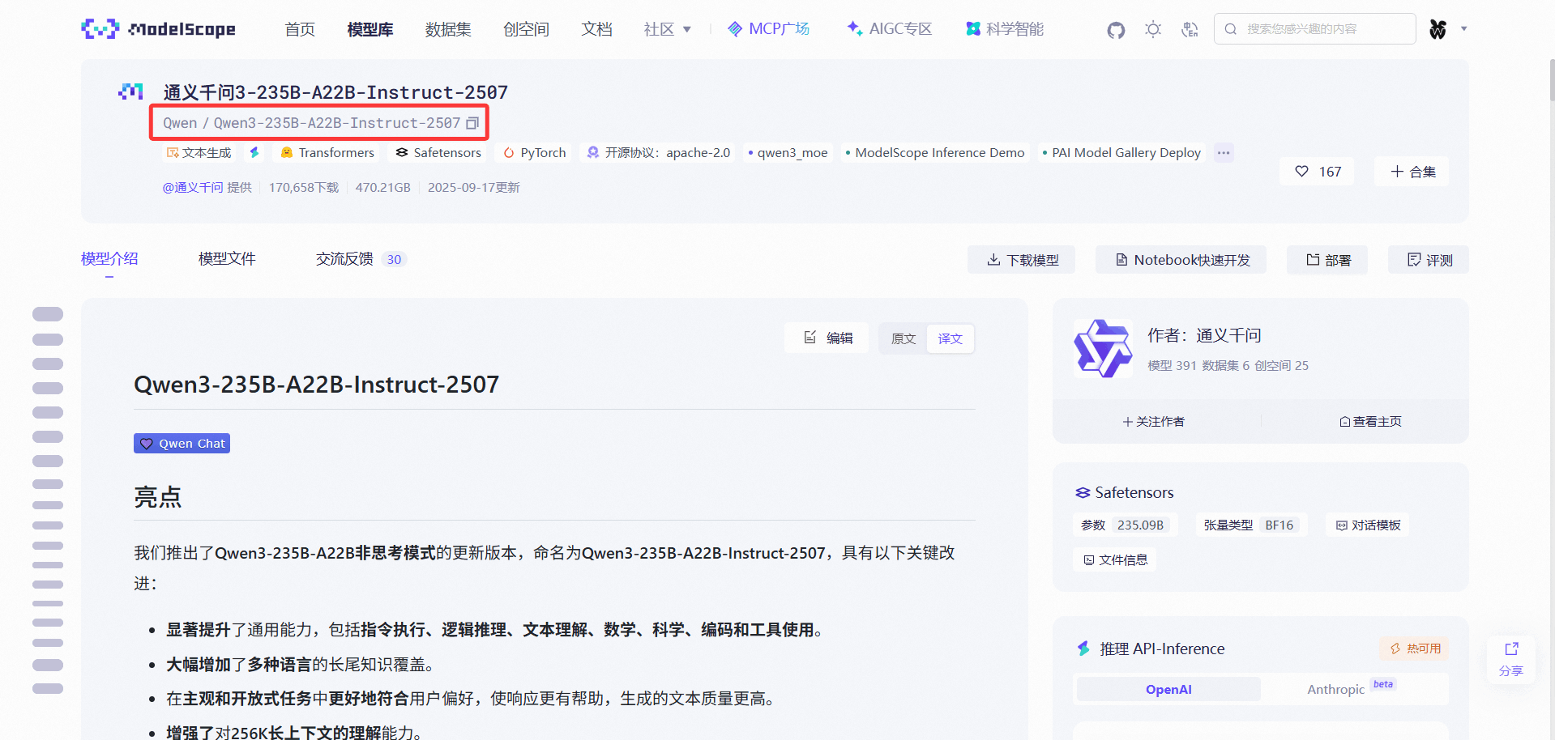Select the ModelScope Inference Demo tag
Screen dimensions: 1555x740
click(934, 153)
